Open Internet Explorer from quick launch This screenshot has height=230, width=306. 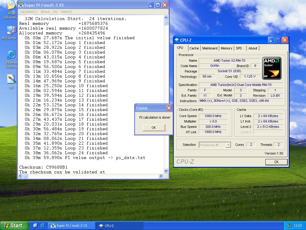(42, 226)
